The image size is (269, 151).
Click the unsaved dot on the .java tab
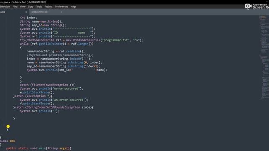click(x=26, y=12)
